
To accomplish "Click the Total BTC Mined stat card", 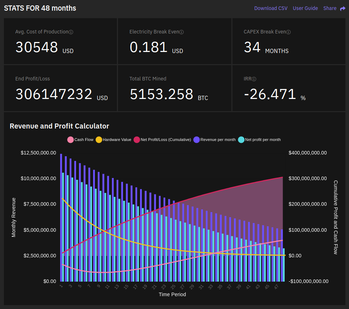I will [174, 88].
